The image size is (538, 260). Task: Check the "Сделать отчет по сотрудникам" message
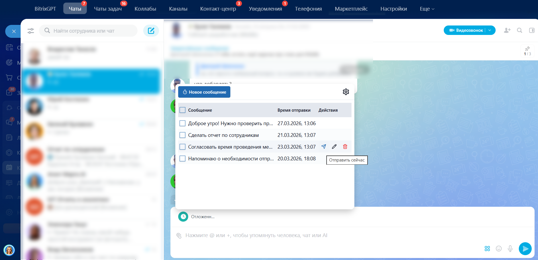[182, 135]
